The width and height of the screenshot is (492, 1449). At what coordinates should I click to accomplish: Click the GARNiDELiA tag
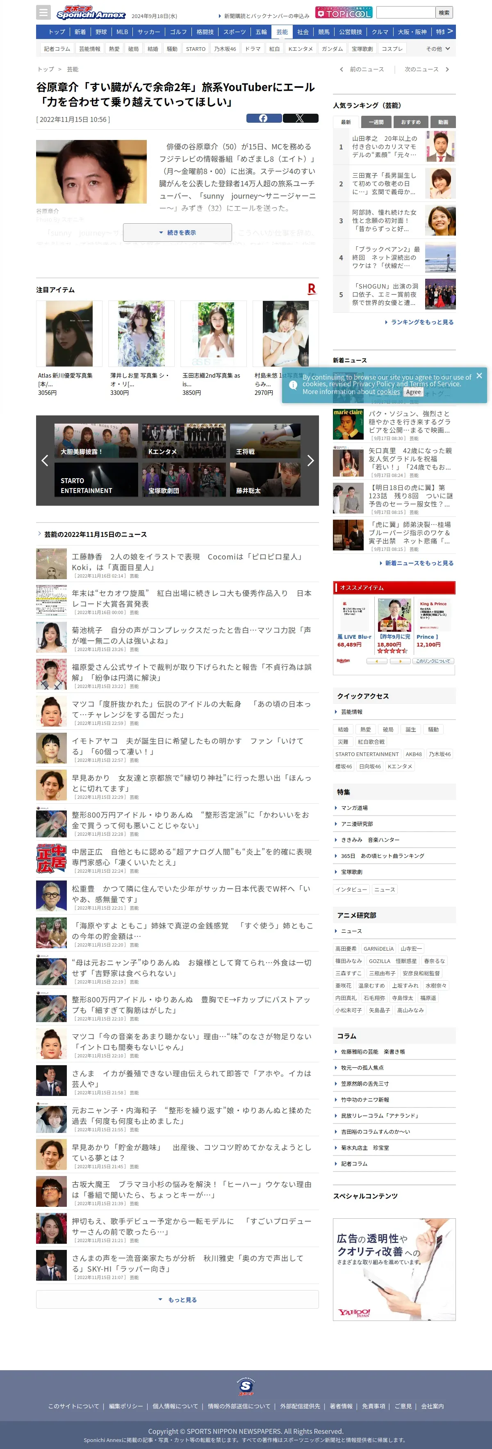click(x=378, y=948)
